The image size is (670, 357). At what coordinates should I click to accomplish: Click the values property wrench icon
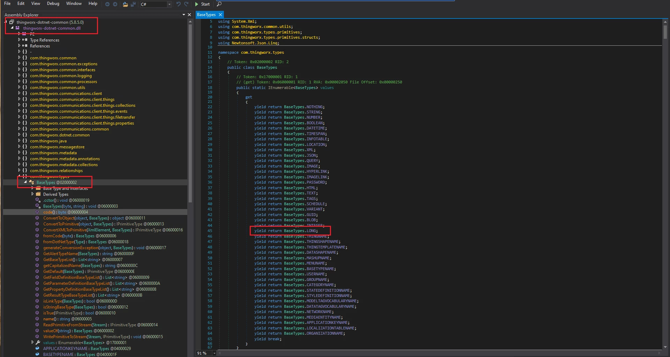38,342
